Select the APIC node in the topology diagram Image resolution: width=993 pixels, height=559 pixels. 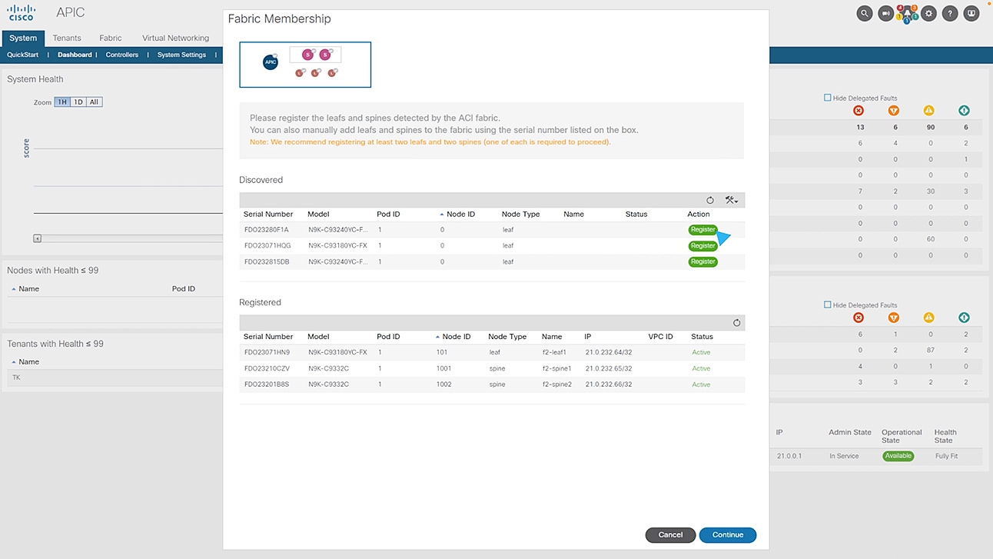270,62
